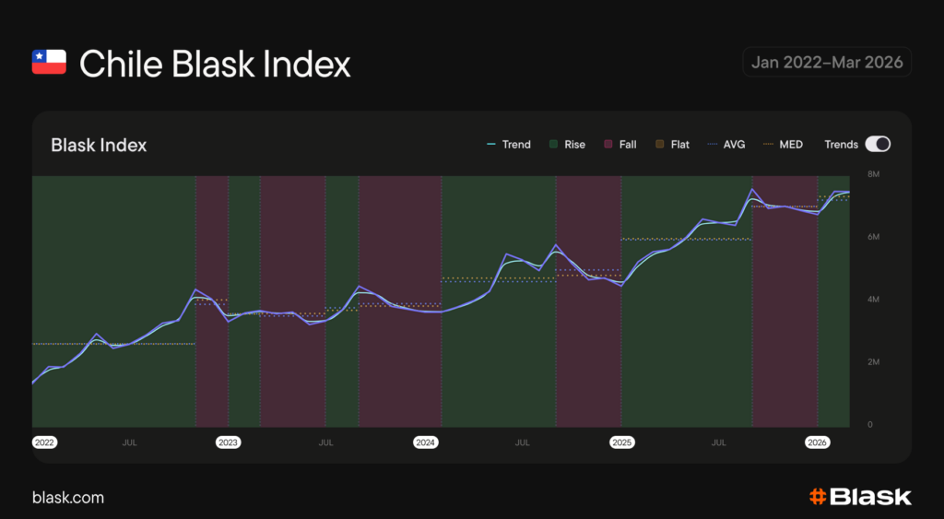Hide the AVG dotted line legend

click(726, 145)
